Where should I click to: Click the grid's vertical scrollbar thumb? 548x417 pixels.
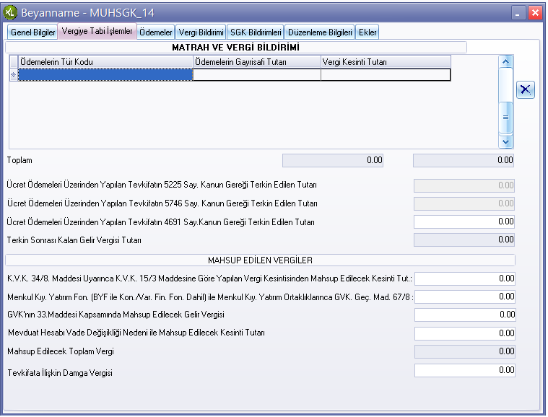point(505,115)
